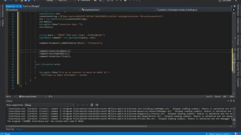Toggle auto hide pin on Output panel
The width and height of the screenshot is (241, 135).
[231, 101]
